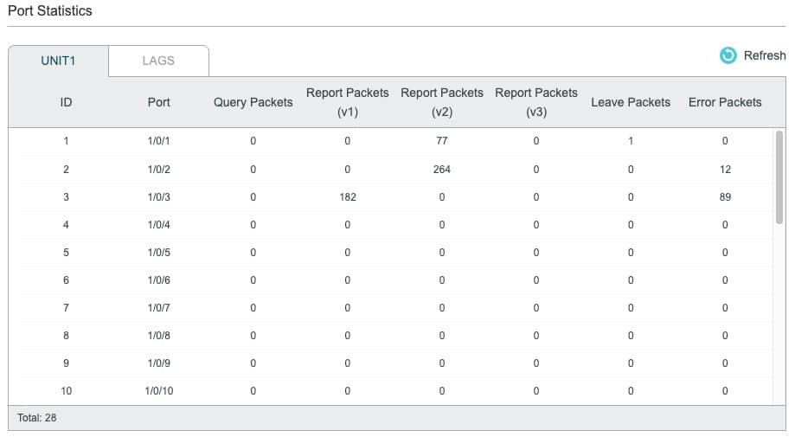Click the Port column header
The image size is (795, 437).
[x=158, y=102]
